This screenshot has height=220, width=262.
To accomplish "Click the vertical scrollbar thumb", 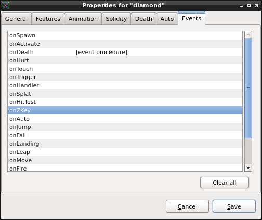I will coord(248,88).
